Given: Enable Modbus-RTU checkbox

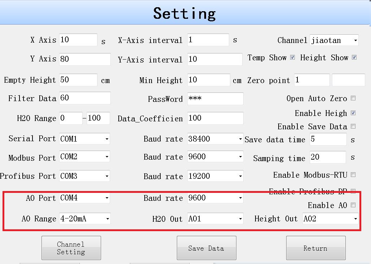Looking at the screenshot, I should [353, 175].
